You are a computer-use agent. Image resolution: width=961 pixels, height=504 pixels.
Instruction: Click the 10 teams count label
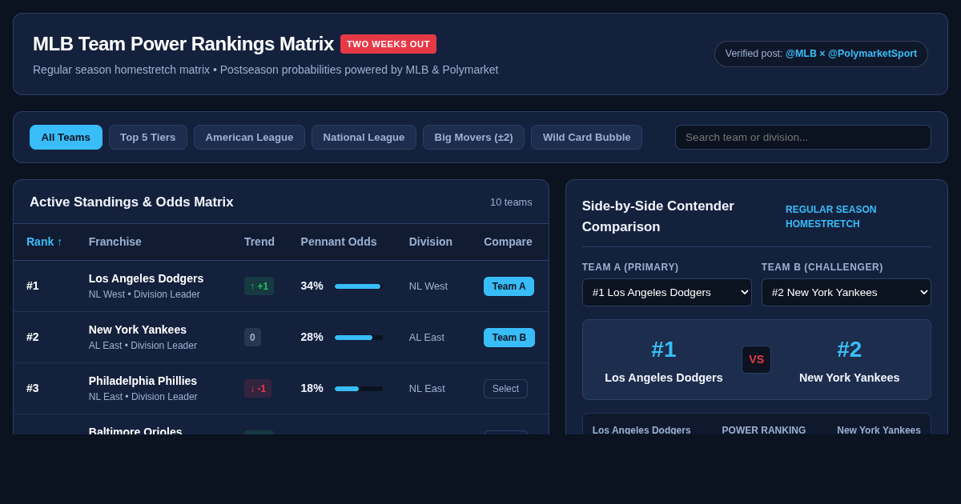511,202
